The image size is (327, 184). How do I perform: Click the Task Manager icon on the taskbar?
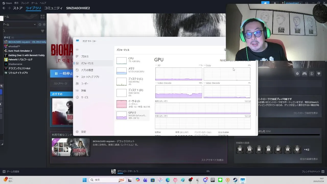242,180
